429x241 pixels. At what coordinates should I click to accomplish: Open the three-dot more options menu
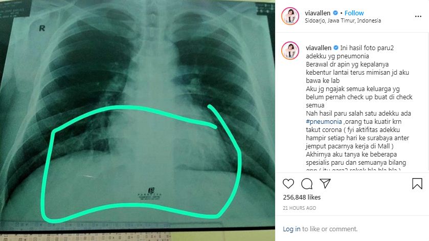pos(418,16)
